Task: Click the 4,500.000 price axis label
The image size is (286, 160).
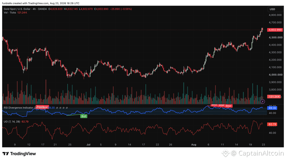Action: click(275, 37)
